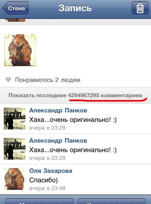Tap the gray heart like icon
The image size is (151, 204).
[x=8, y=80]
